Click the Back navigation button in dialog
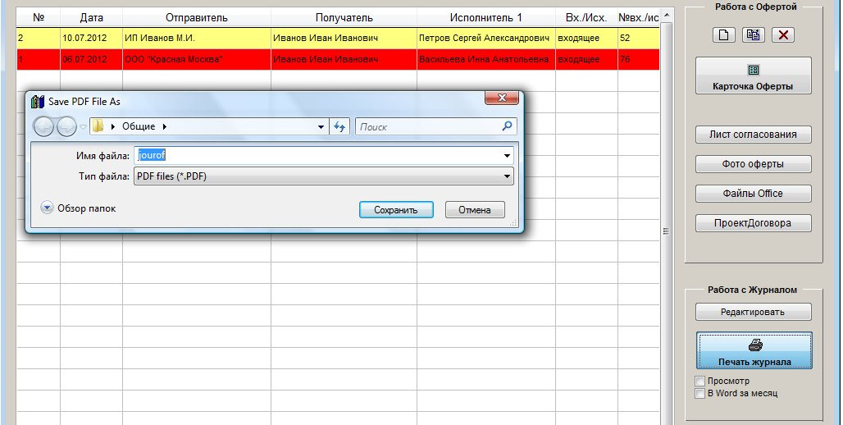This screenshot has width=843, height=425. point(44,127)
